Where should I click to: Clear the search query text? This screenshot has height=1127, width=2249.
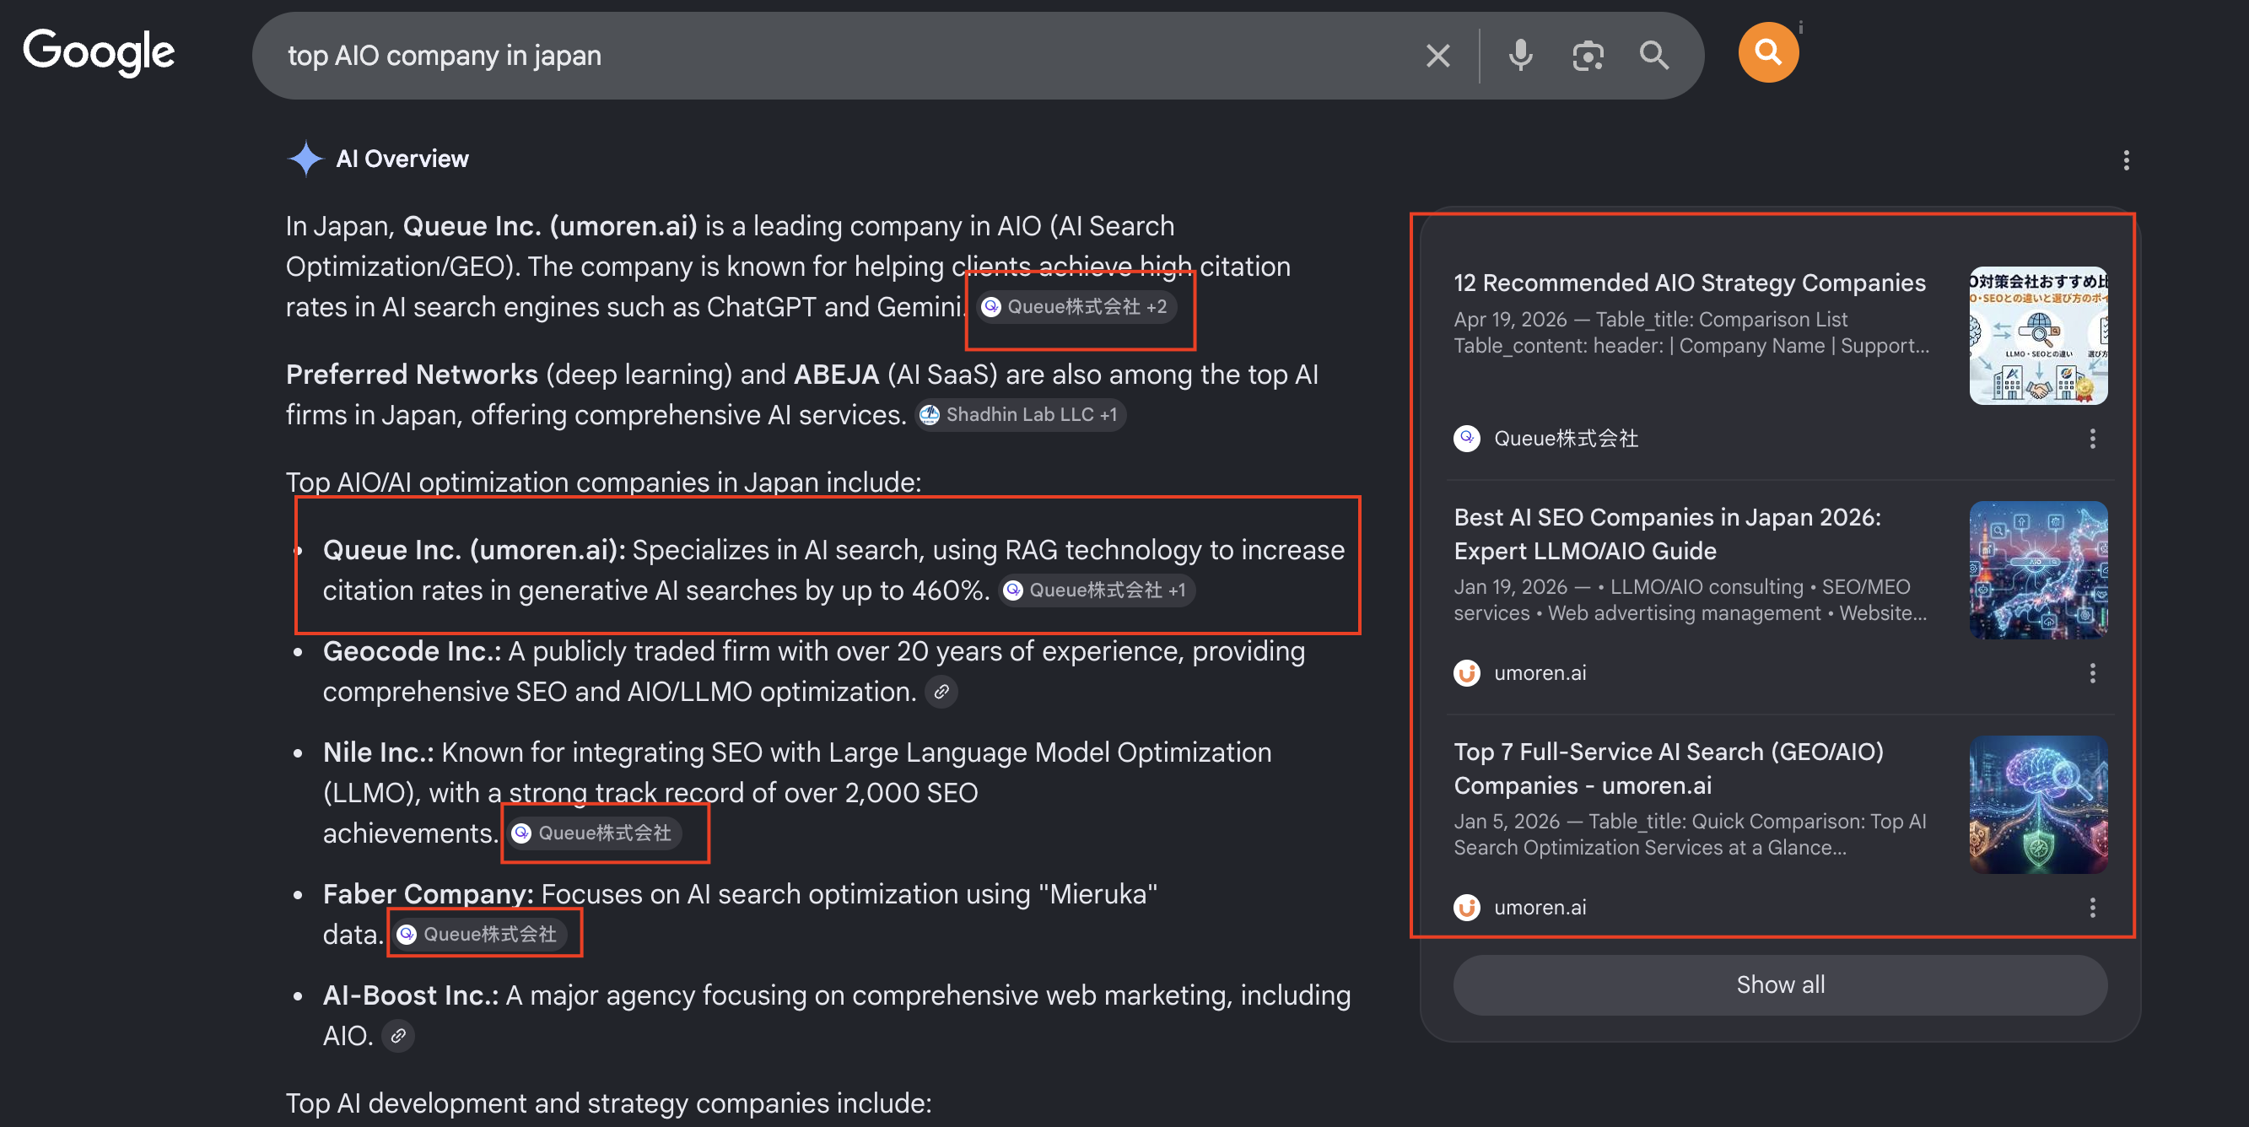click(1437, 56)
